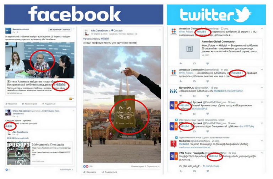Open the Mediamax tweet dropdown chevron
Image resolution: width=273 pixels, height=179 pixels.
pyautogui.click(x=262, y=141)
